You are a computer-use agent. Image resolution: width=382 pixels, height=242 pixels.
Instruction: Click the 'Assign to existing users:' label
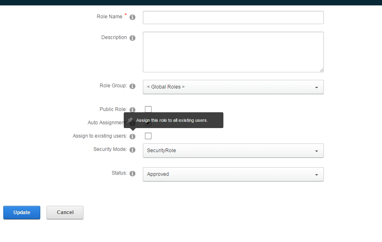[x=100, y=136]
